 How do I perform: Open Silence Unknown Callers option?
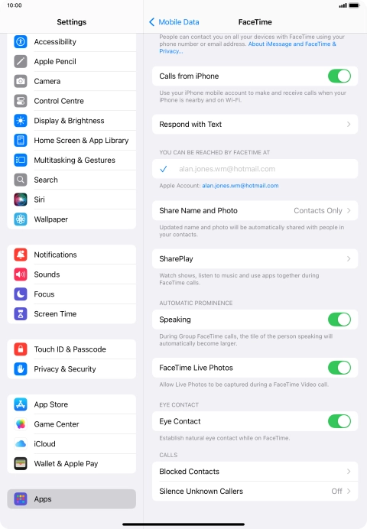coord(255,492)
